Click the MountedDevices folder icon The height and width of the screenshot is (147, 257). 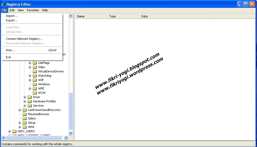coord(24,114)
